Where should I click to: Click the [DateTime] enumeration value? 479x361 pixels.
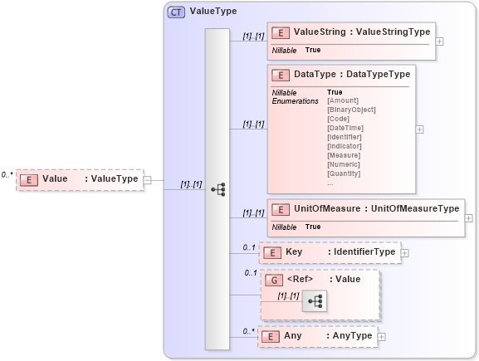[x=345, y=129]
